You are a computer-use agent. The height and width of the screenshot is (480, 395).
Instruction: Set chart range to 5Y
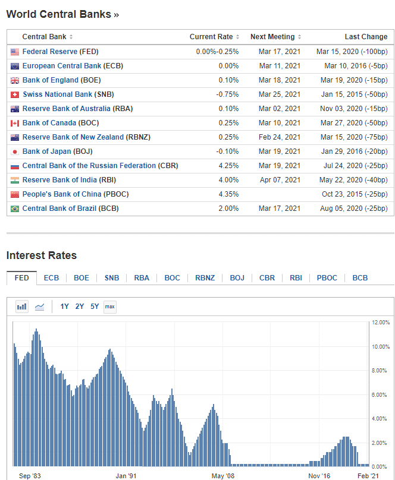click(95, 307)
